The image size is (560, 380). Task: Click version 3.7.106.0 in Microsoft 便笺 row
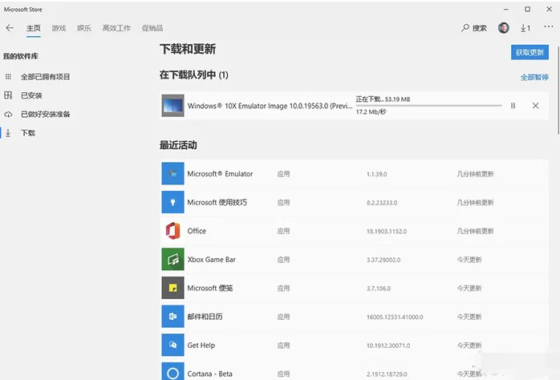[x=378, y=289]
